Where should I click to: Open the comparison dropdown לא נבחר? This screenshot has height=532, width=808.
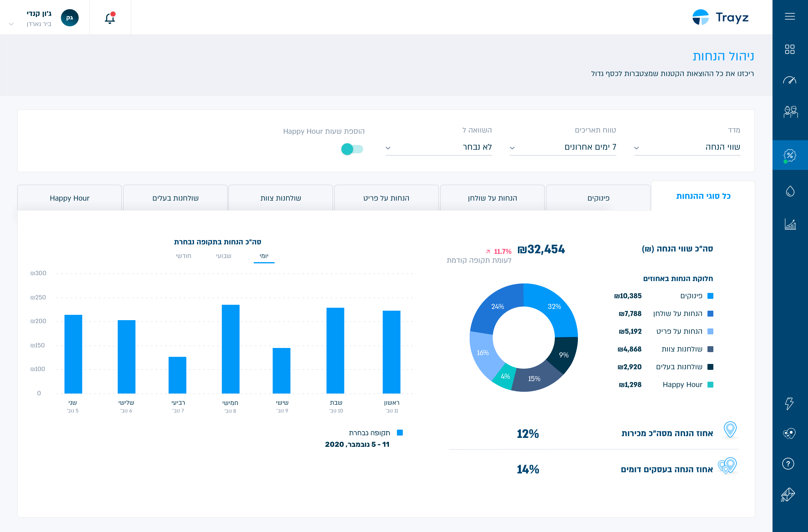point(439,147)
